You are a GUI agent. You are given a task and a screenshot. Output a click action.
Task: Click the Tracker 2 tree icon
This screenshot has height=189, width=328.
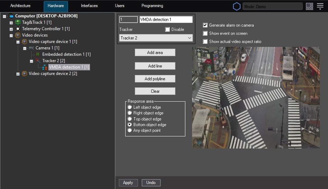tap(38, 60)
